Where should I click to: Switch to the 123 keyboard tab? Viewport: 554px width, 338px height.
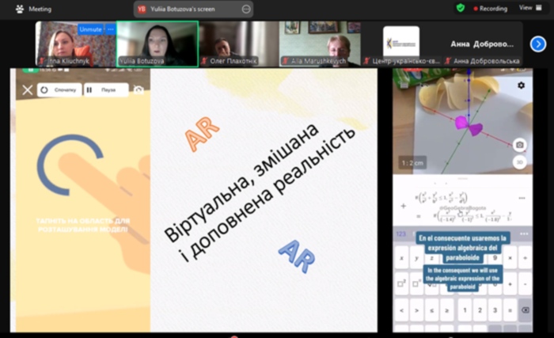tap(401, 234)
